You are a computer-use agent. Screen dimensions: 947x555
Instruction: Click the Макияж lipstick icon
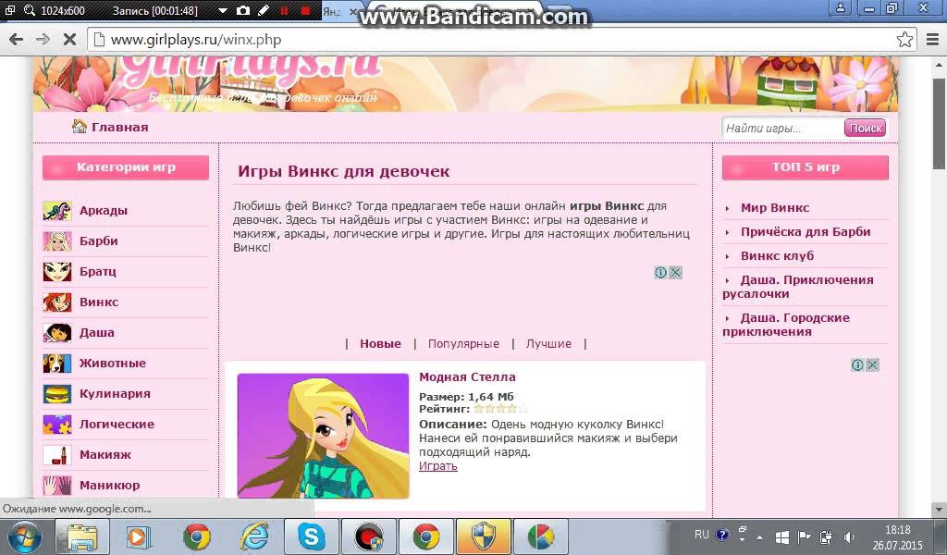(57, 455)
